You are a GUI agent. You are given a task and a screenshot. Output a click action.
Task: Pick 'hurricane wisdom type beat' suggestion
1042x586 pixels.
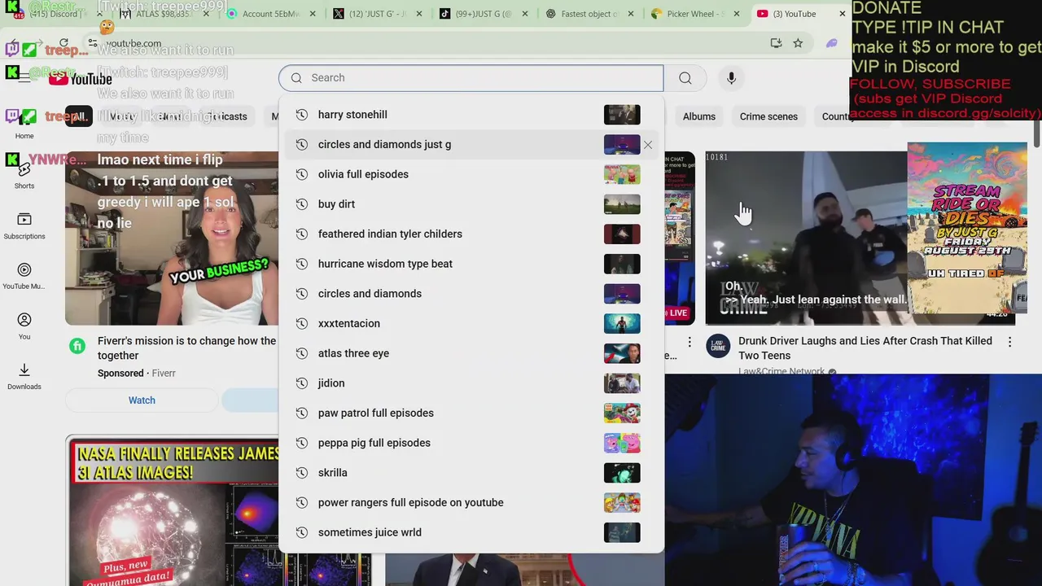[471, 264]
